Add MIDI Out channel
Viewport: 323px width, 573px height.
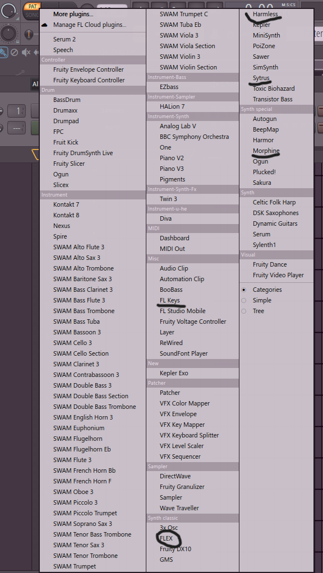coord(172,249)
